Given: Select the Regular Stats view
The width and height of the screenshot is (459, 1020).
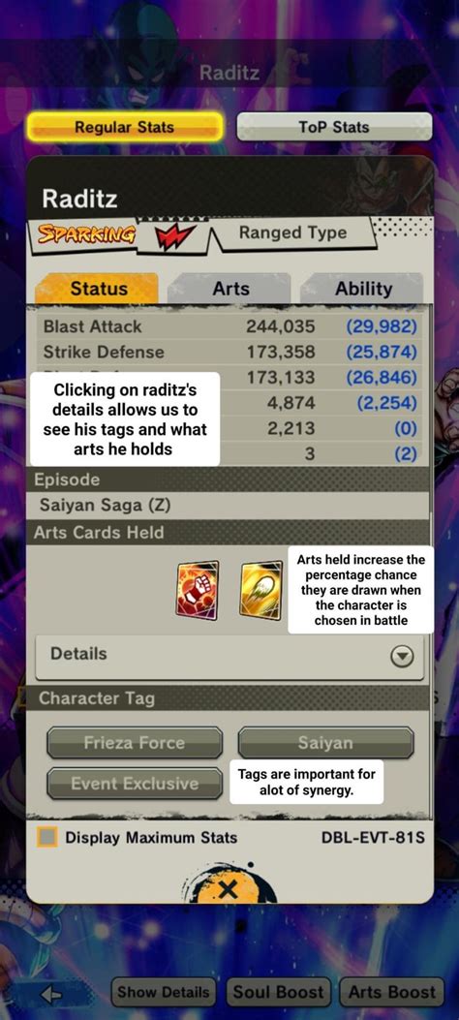Looking at the screenshot, I should coord(125,127).
